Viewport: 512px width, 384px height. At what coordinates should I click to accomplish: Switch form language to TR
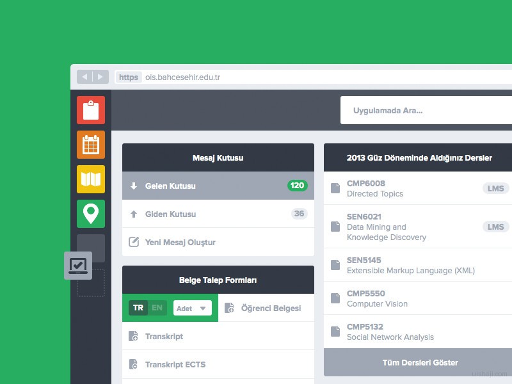pos(138,308)
